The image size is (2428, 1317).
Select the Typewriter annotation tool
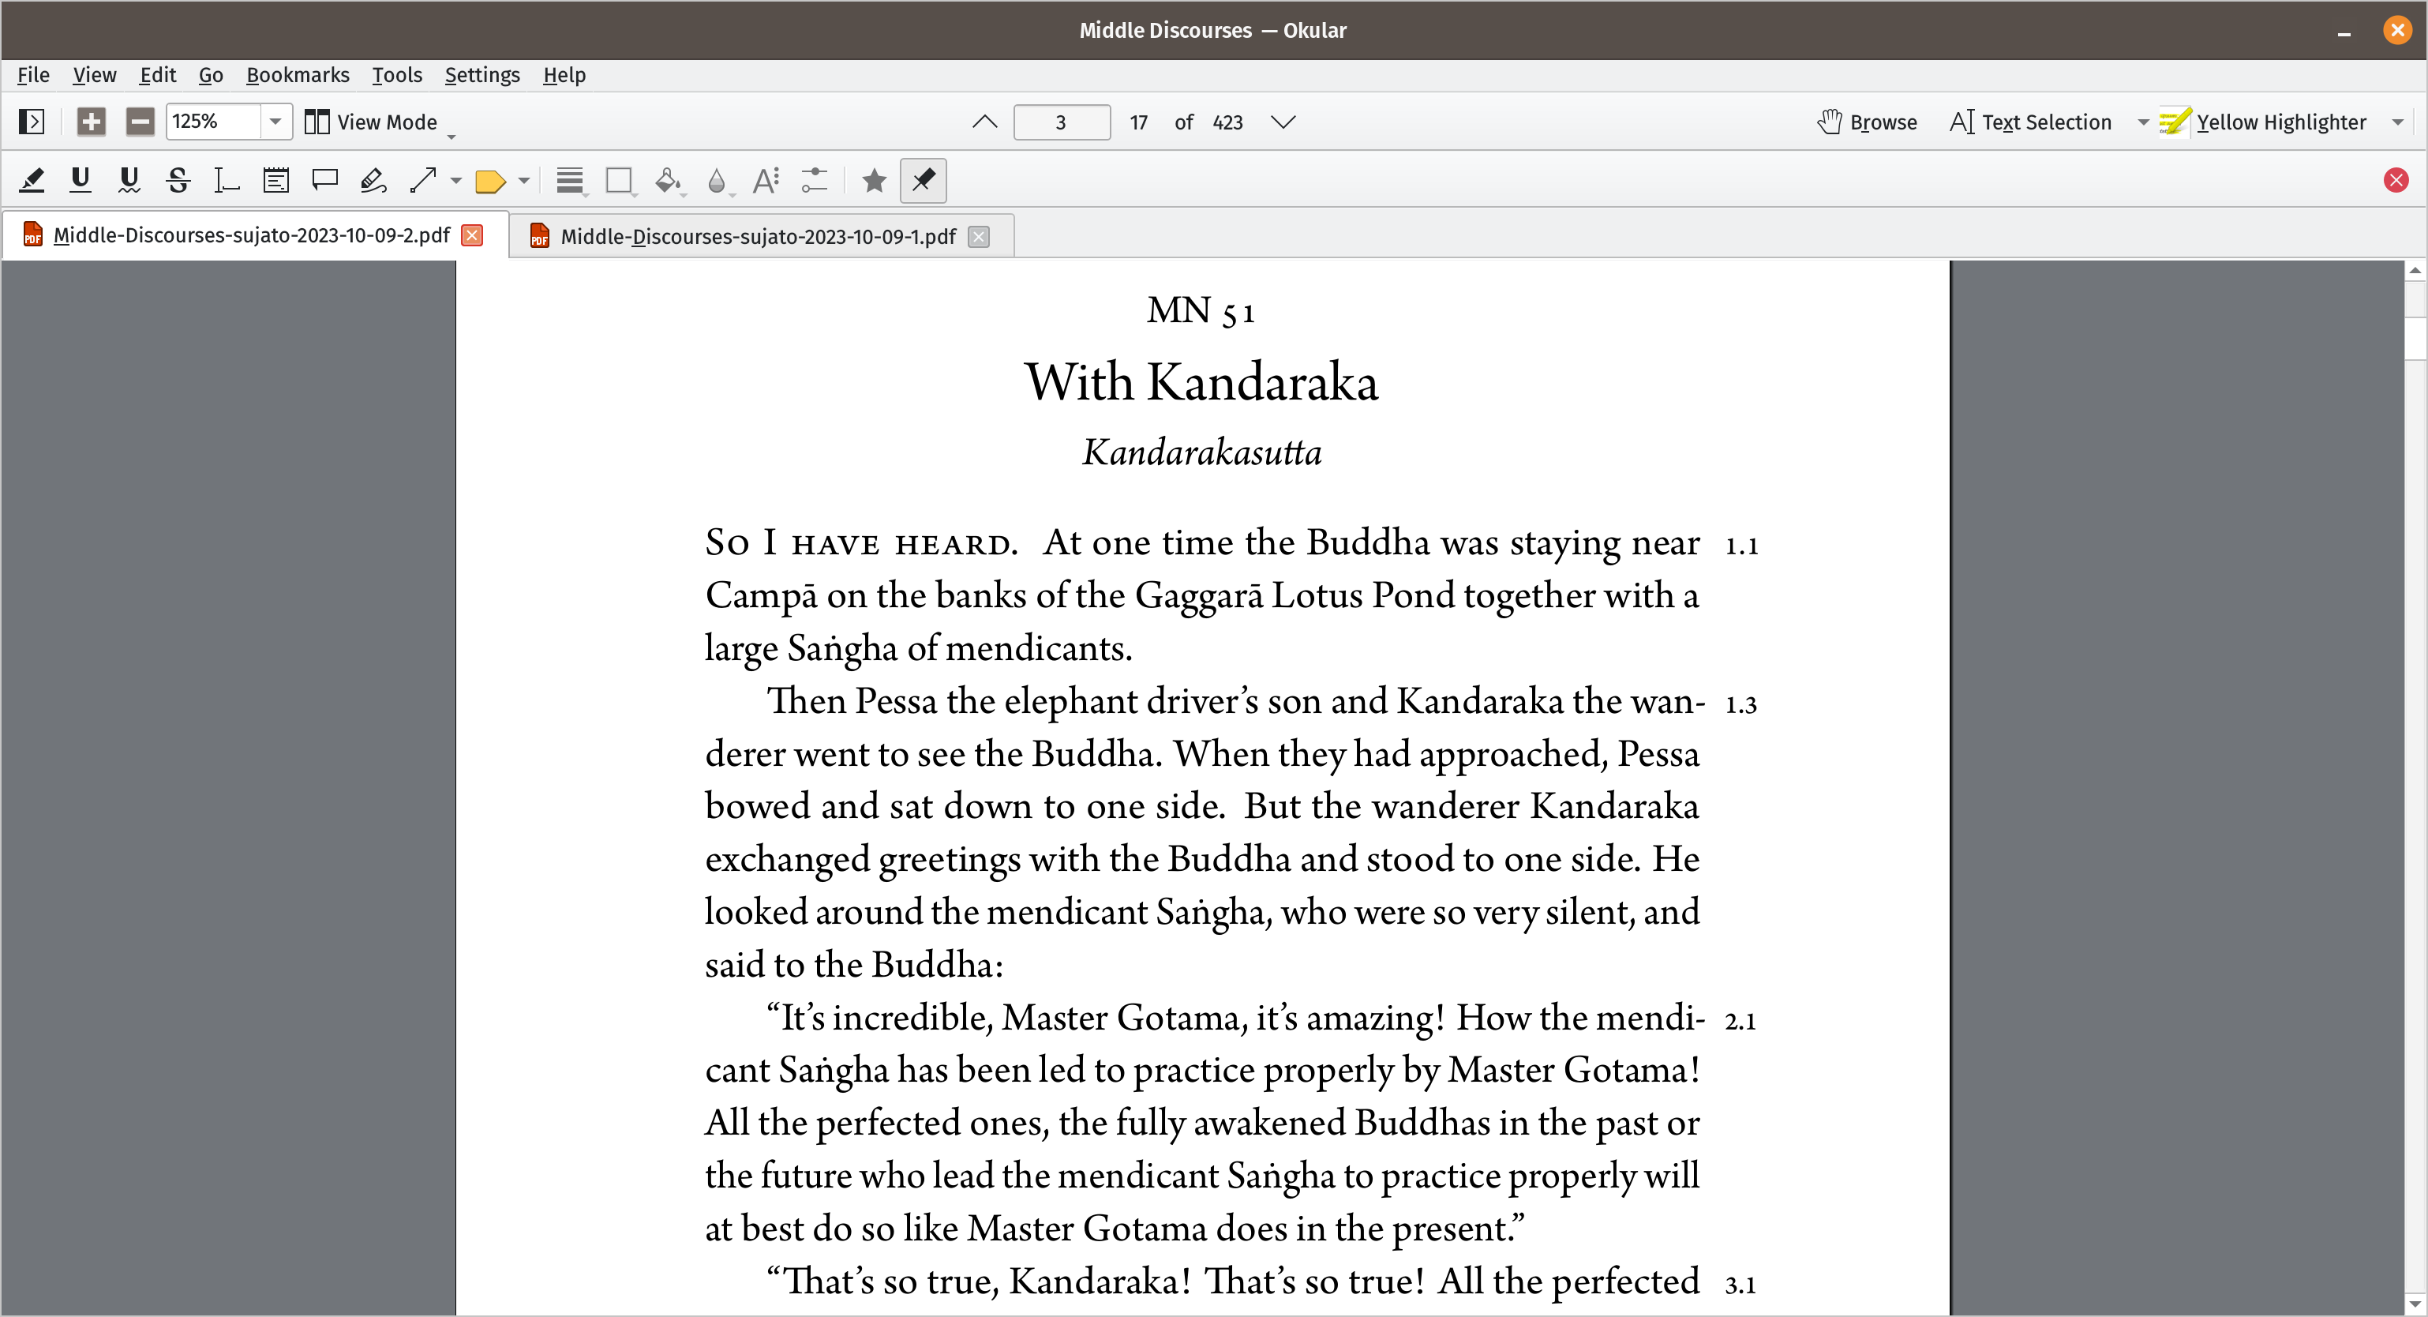227,180
